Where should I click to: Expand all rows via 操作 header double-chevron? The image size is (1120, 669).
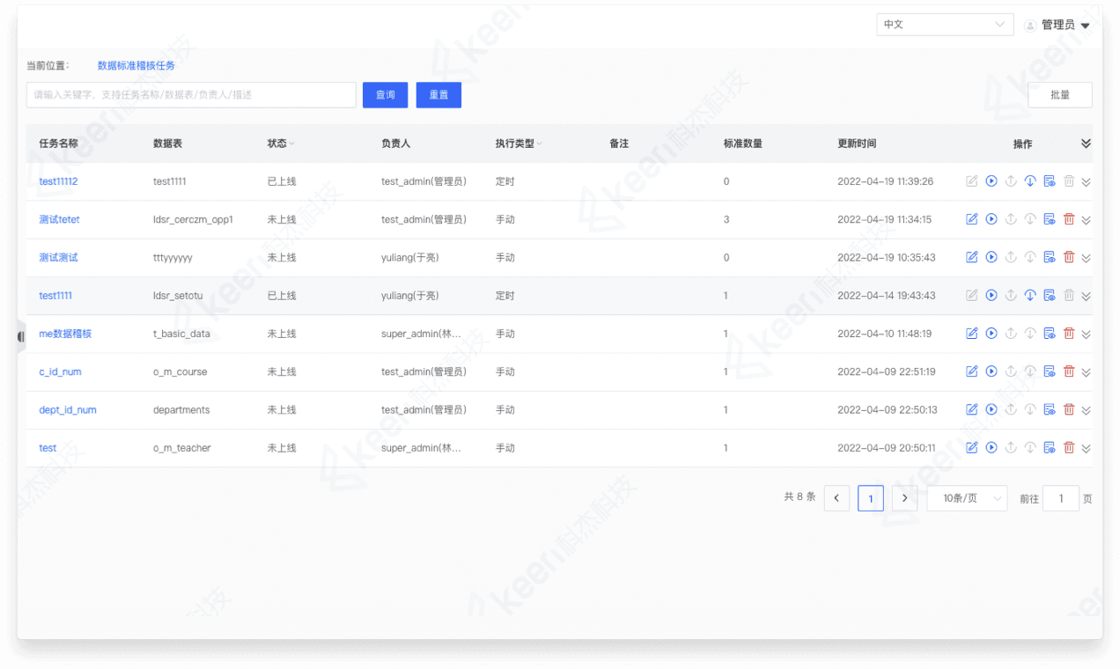coord(1086,143)
